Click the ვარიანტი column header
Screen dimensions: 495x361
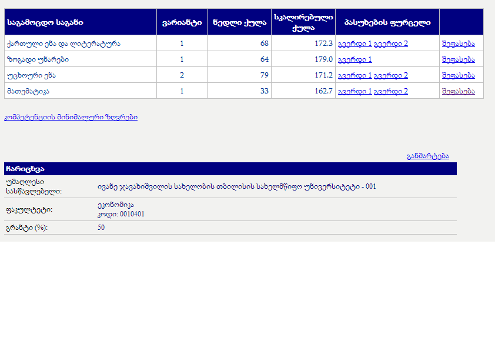182,22
